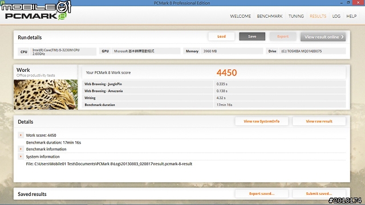
Task: Click the Run details heading
Action: click(30, 38)
